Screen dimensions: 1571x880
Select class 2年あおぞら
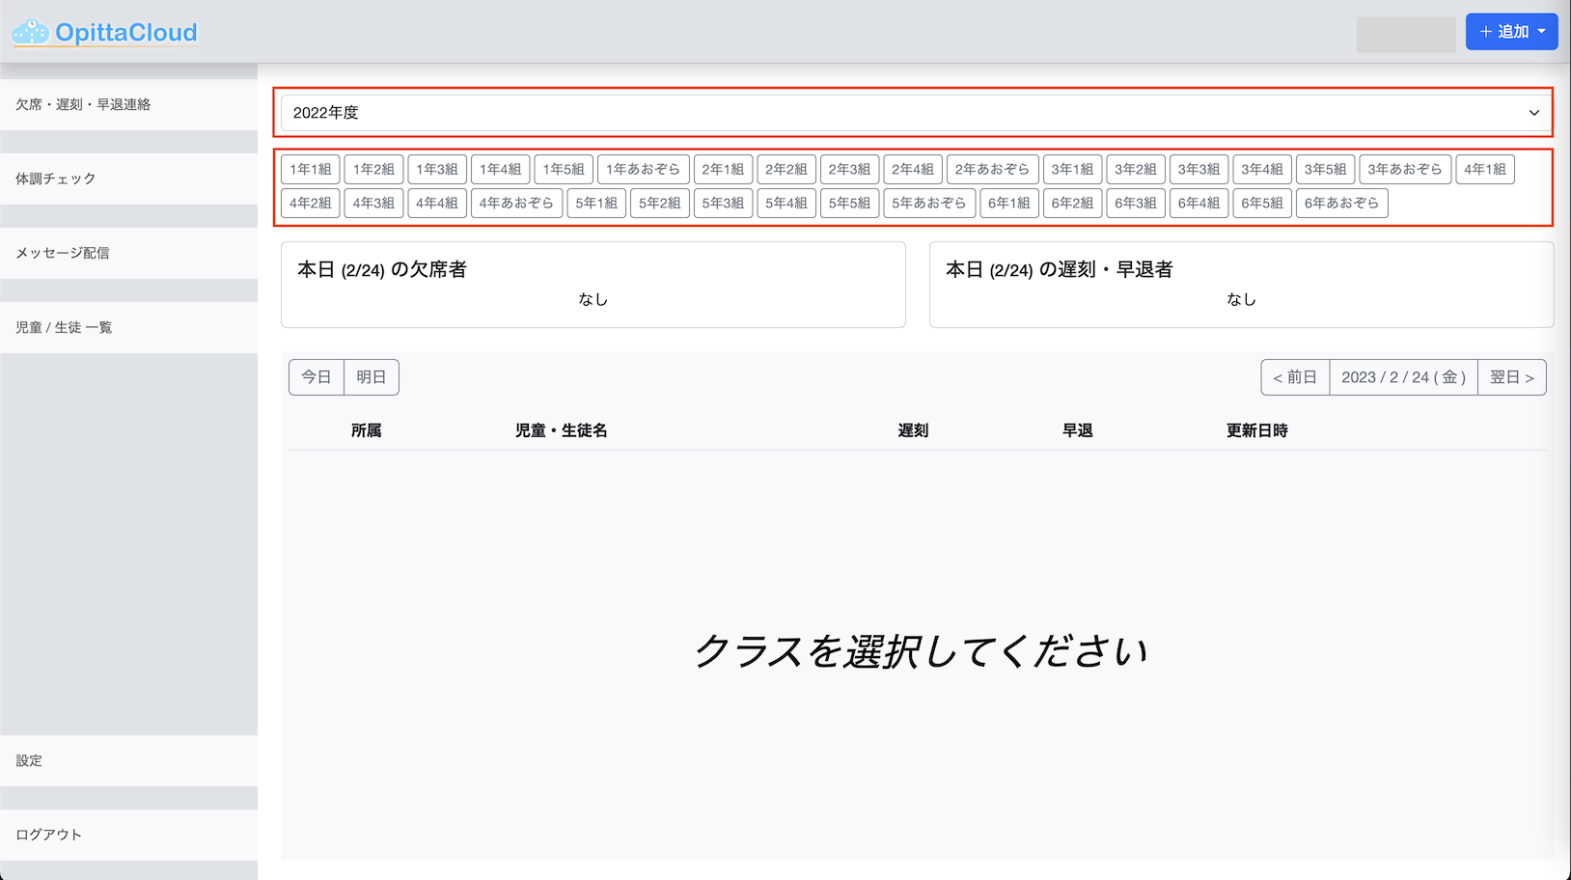click(x=993, y=169)
